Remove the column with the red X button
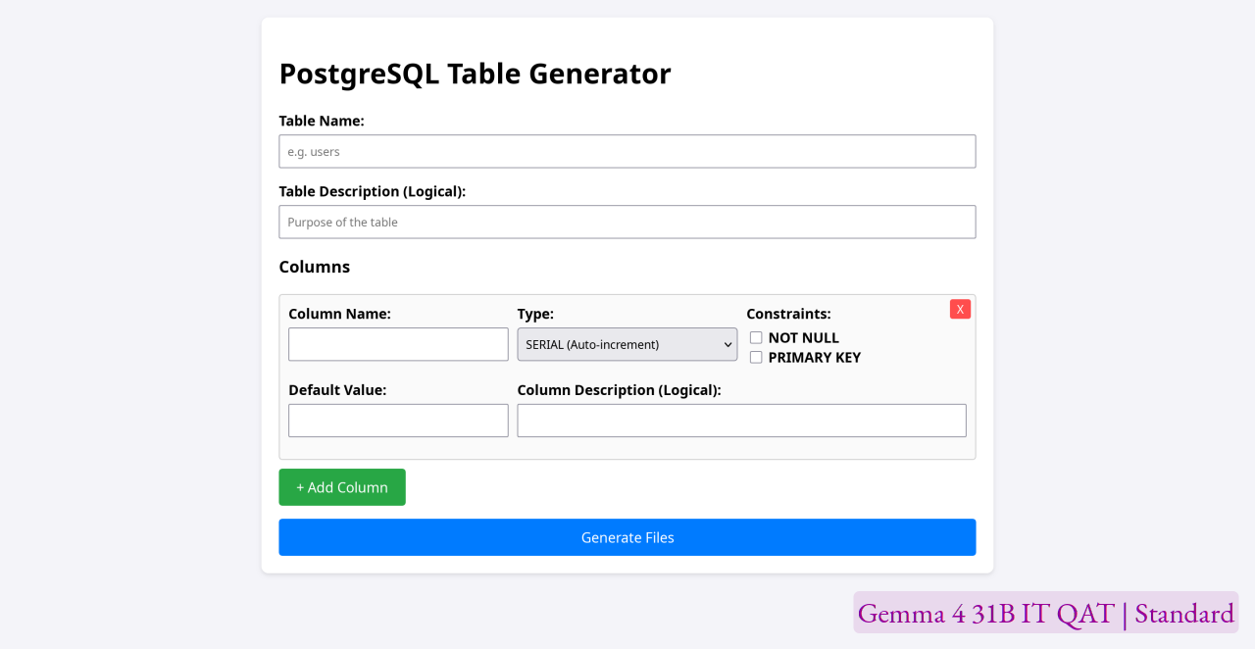The width and height of the screenshot is (1255, 649). 960,309
